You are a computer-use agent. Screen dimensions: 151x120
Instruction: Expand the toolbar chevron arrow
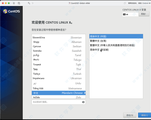[33, 3]
